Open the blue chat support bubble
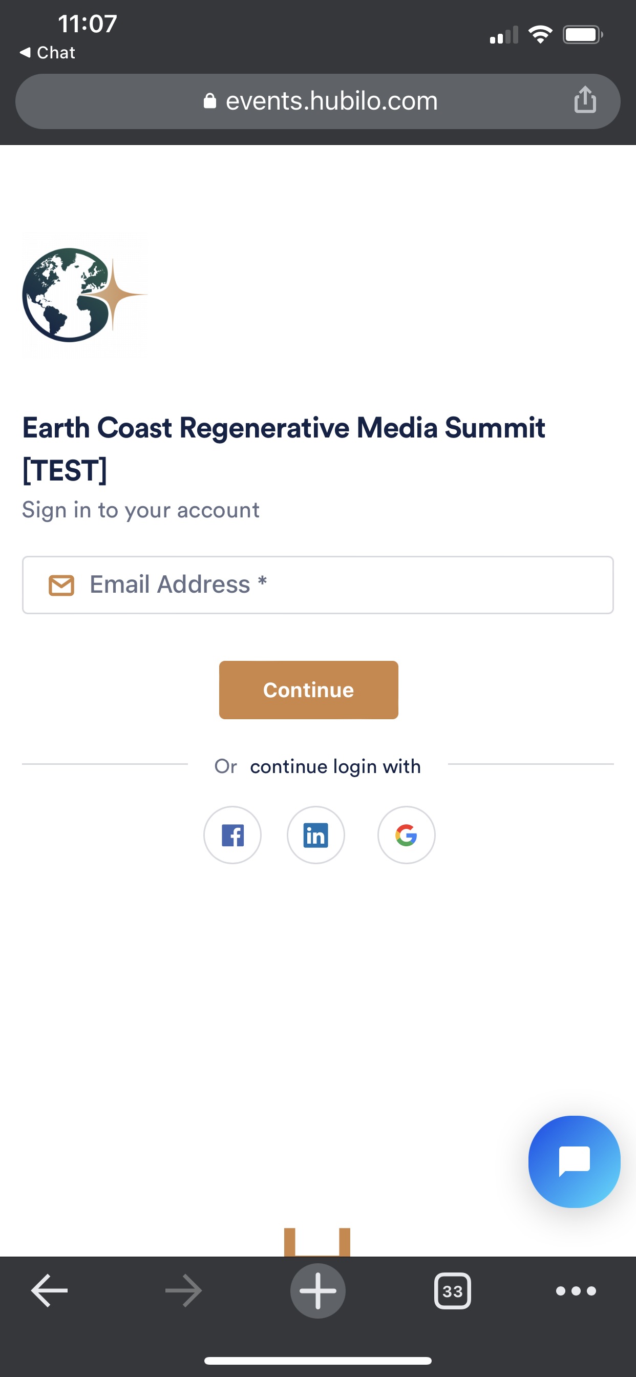Screen dimensions: 636x1377 (x=574, y=1161)
